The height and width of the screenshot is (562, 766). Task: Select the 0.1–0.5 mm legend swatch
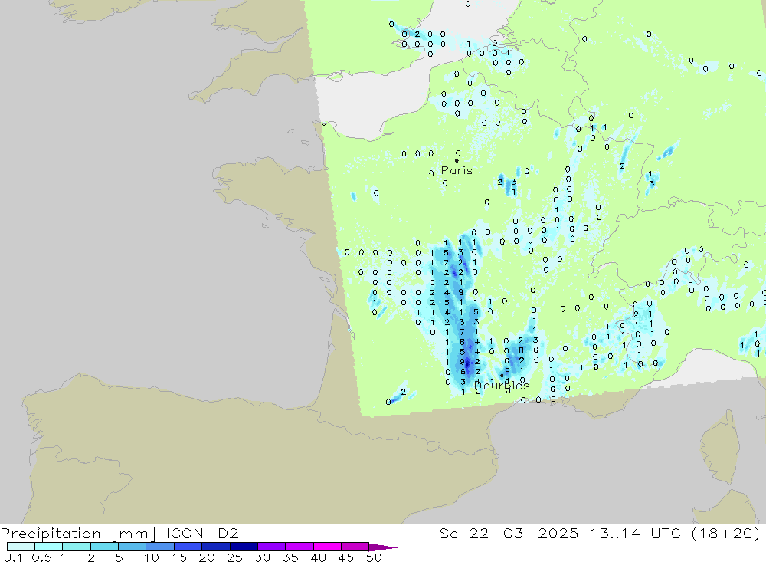coord(21,547)
